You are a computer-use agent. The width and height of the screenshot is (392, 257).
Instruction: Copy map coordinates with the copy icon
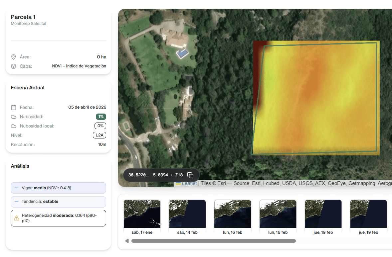190,175
